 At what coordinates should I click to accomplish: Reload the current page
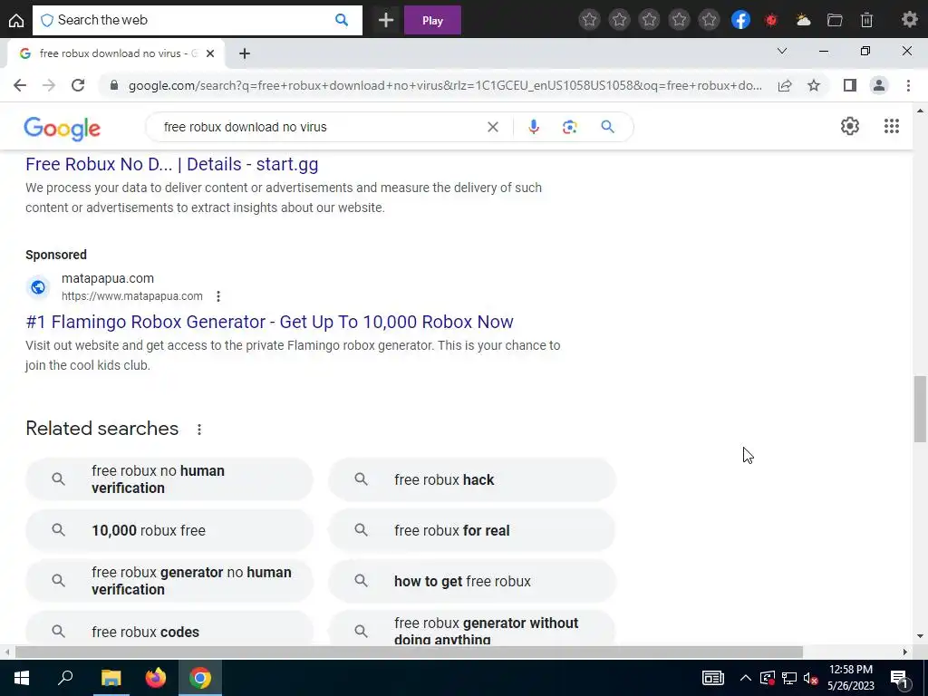pos(78,85)
